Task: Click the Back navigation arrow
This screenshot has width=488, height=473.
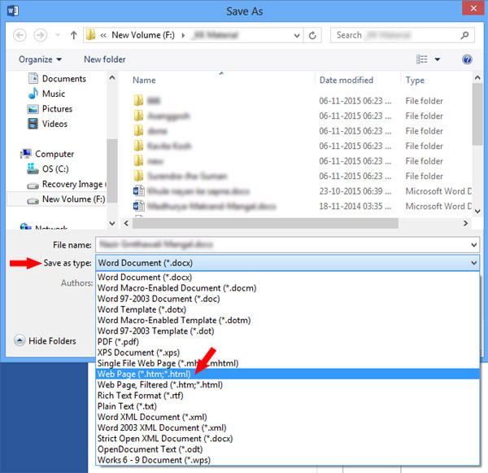Action: click(20, 36)
